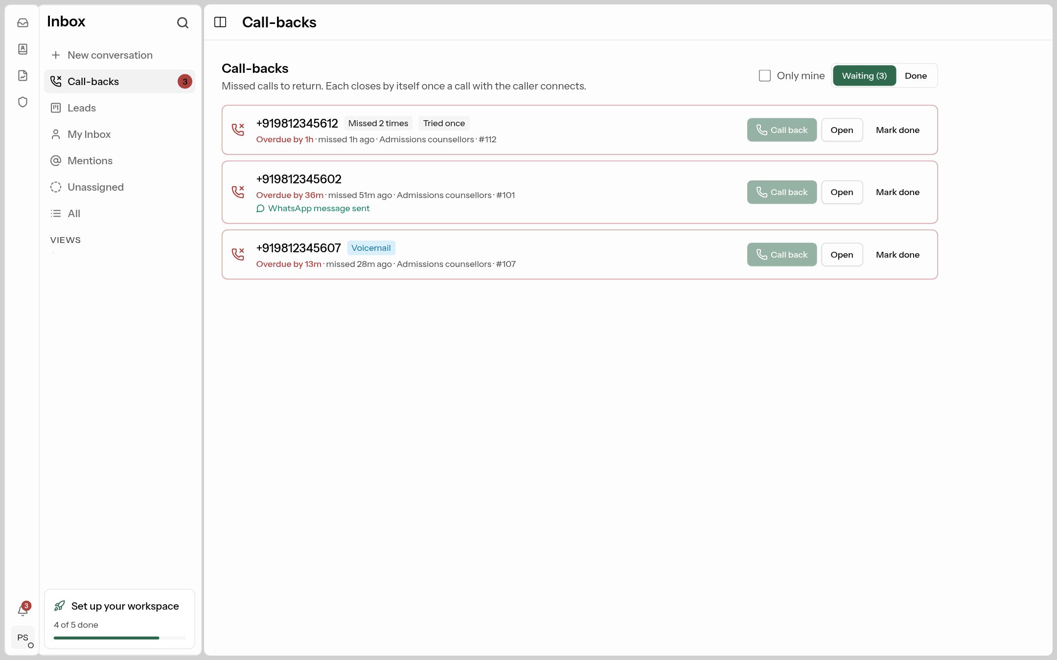Call back +919812345607
Image resolution: width=1057 pixels, height=660 pixels.
click(781, 254)
